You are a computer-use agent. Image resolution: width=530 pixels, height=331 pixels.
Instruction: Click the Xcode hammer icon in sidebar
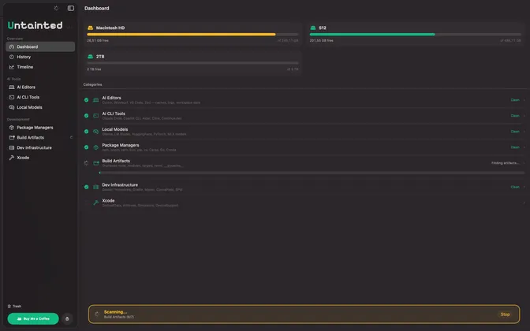12,158
